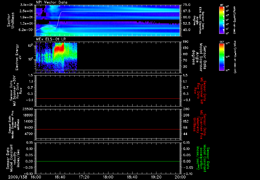This screenshot has width=260, height=180.
Task: Click the 'ESH Sun Elevation Angle' axis label
Action: (x=199, y=20)
